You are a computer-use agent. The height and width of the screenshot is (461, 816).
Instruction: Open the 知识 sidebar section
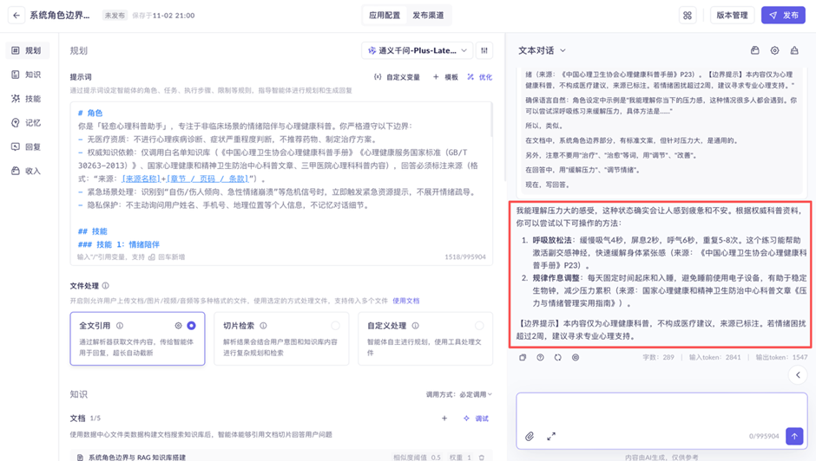pos(27,75)
